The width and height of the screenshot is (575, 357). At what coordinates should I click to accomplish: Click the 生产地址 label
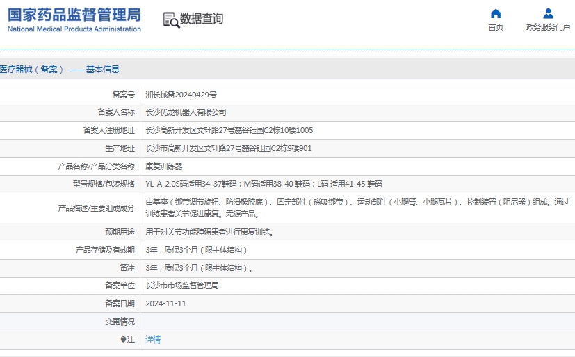pyautogui.click(x=120, y=148)
